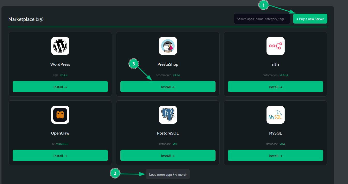Click the MySQL version v8.4 label
The width and height of the screenshot is (348, 184).
click(282, 144)
